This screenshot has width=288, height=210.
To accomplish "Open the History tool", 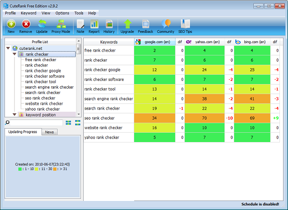I will [x=109, y=24].
